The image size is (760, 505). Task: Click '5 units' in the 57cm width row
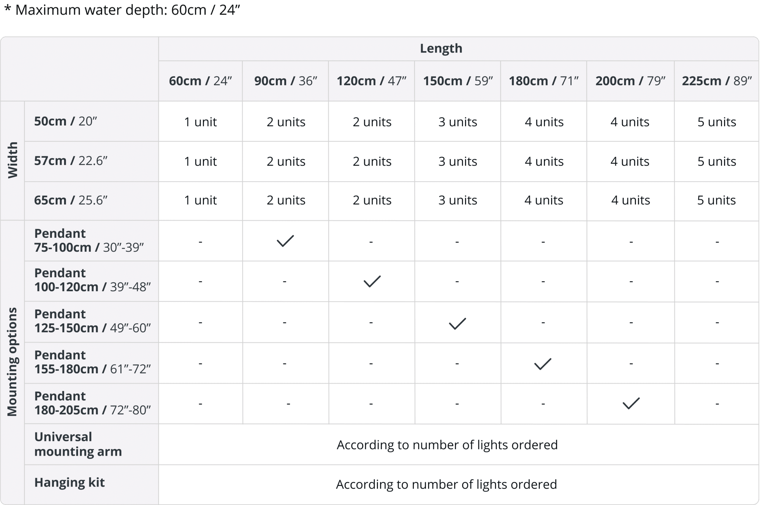coord(716,161)
